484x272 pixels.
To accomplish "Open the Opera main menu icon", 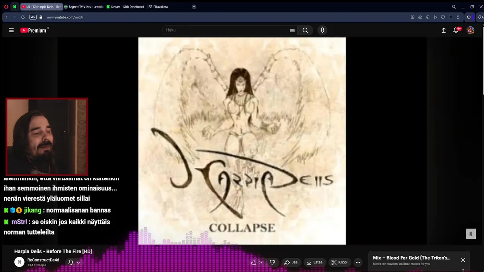I will point(6,7).
